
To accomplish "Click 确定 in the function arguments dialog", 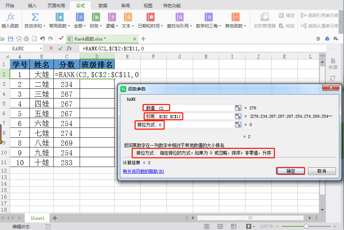I will [291, 171].
